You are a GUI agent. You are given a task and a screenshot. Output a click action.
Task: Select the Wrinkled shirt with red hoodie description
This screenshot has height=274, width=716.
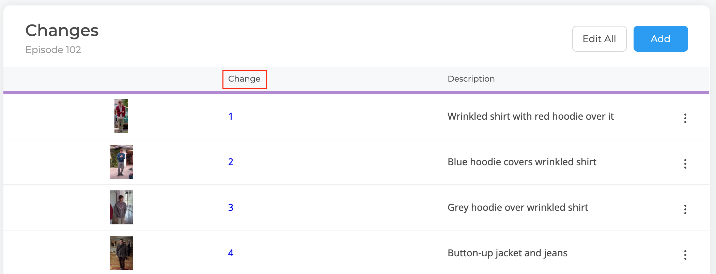530,116
